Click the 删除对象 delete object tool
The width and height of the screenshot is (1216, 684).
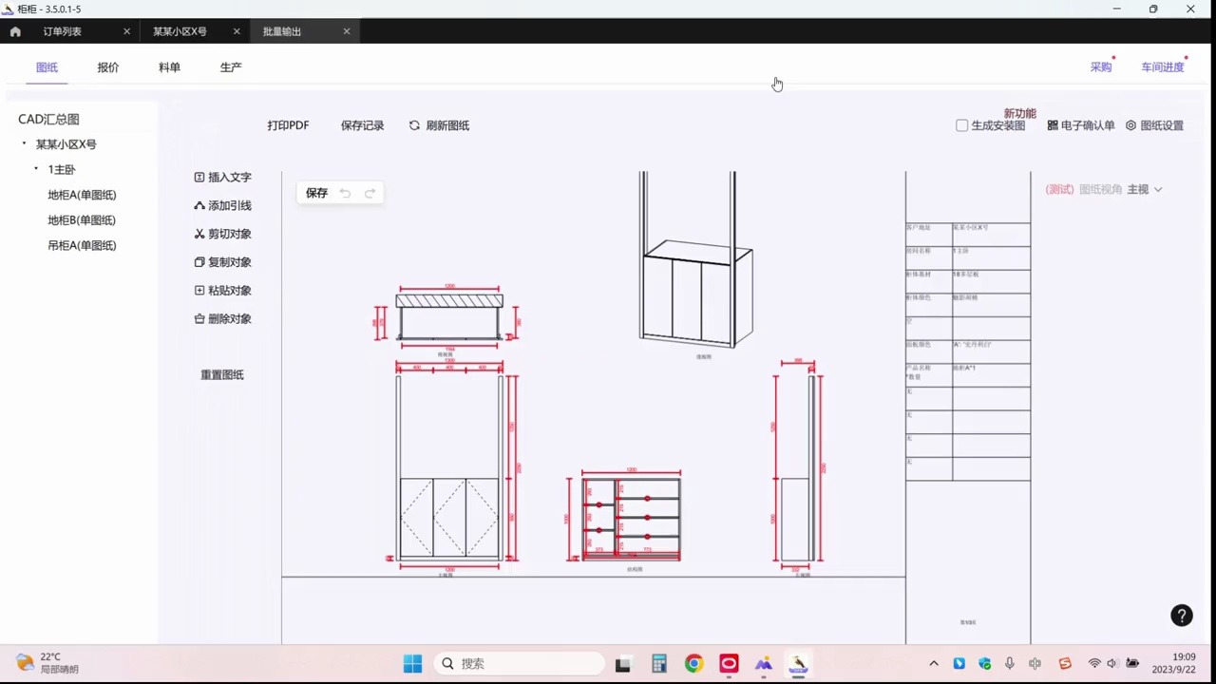(x=223, y=319)
